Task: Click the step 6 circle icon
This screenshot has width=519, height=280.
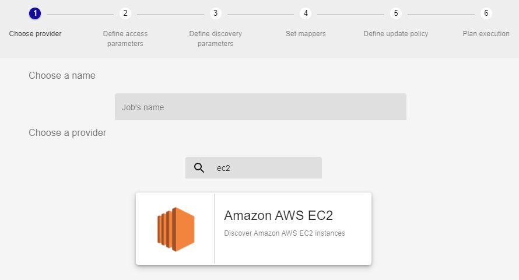Action: pyautogui.click(x=486, y=13)
